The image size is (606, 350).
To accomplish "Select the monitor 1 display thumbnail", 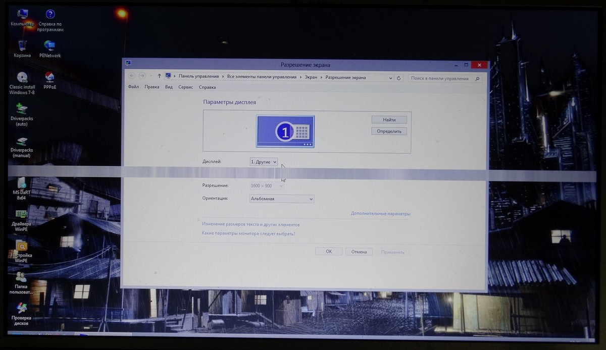I will click(x=285, y=132).
